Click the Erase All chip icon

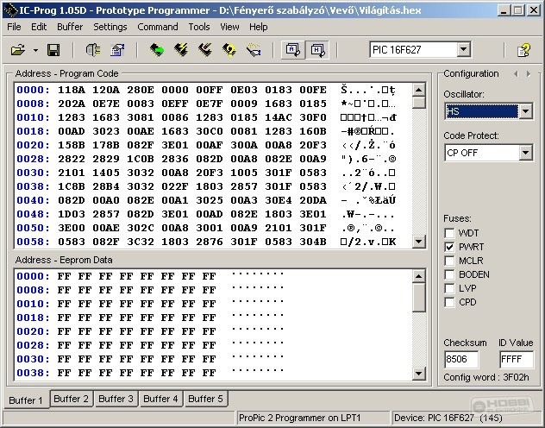tap(205, 50)
